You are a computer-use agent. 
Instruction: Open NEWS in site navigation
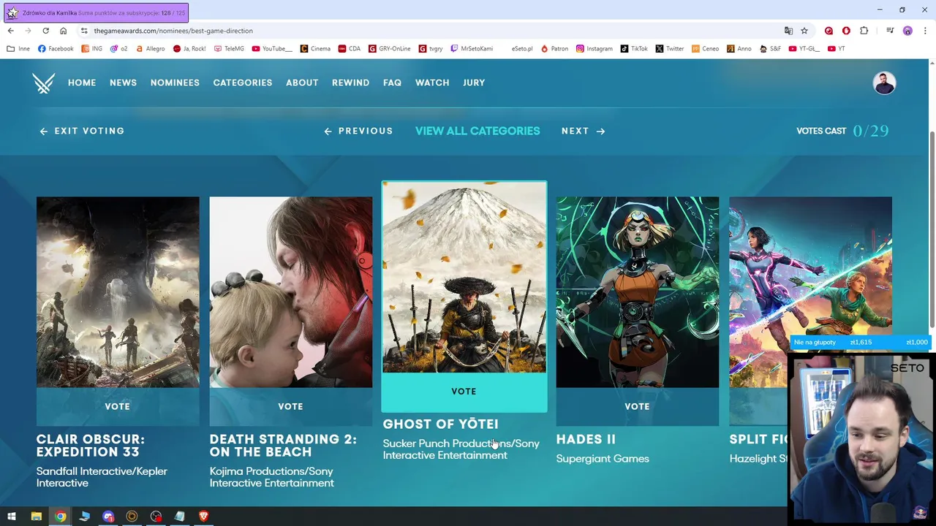(x=123, y=83)
